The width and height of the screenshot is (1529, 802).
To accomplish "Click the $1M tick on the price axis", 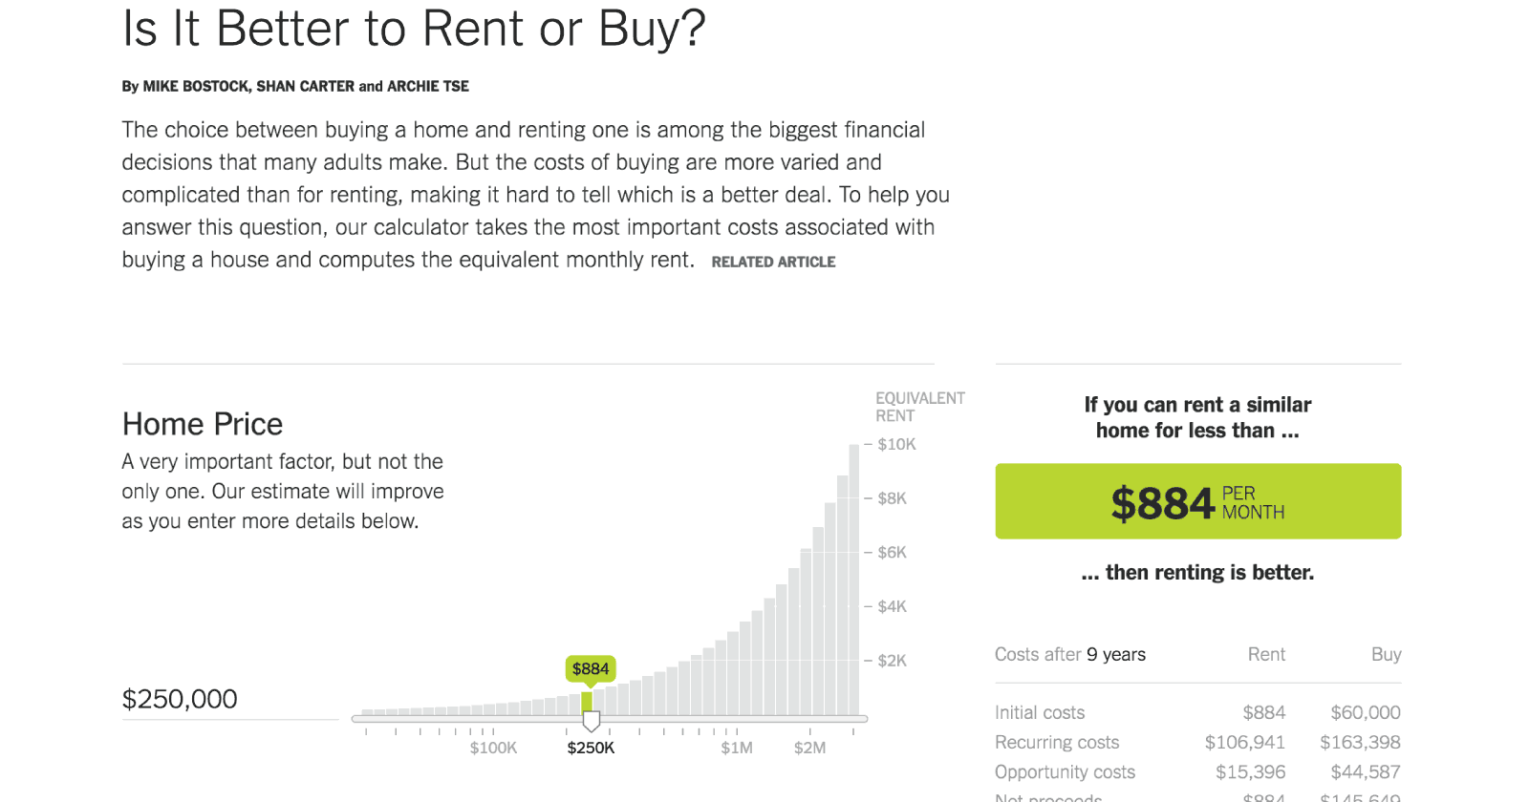I will click(737, 748).
